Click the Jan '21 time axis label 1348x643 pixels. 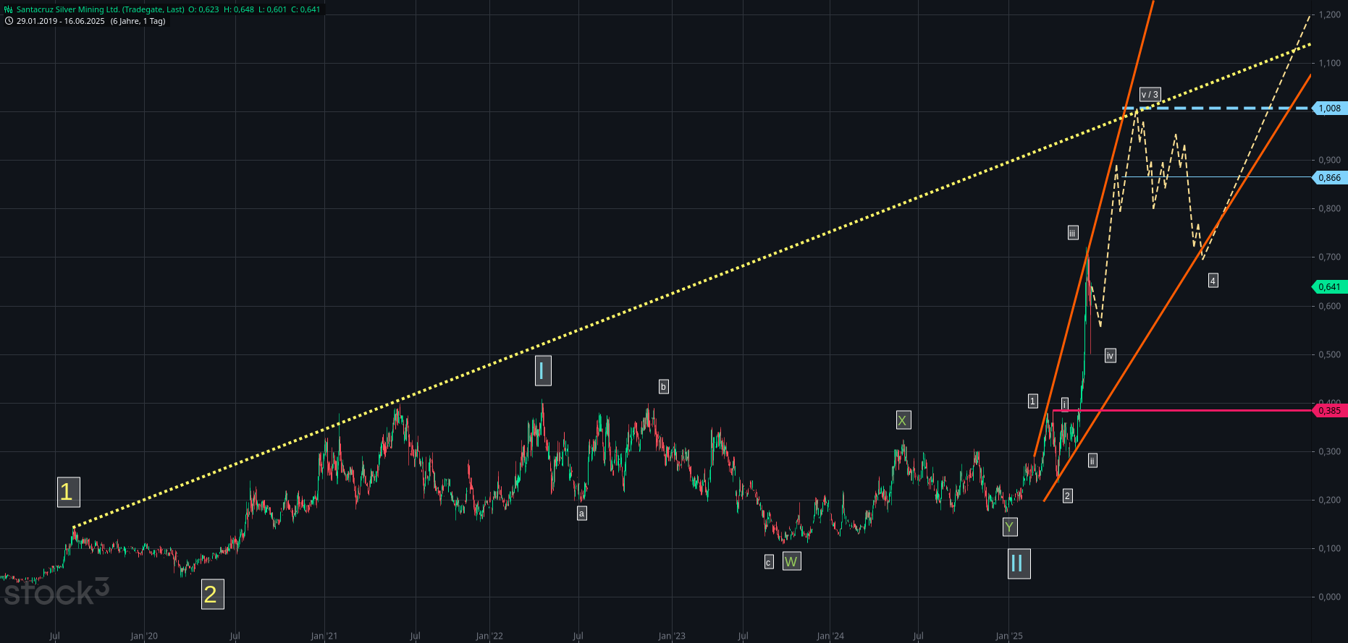pos(324,636)
